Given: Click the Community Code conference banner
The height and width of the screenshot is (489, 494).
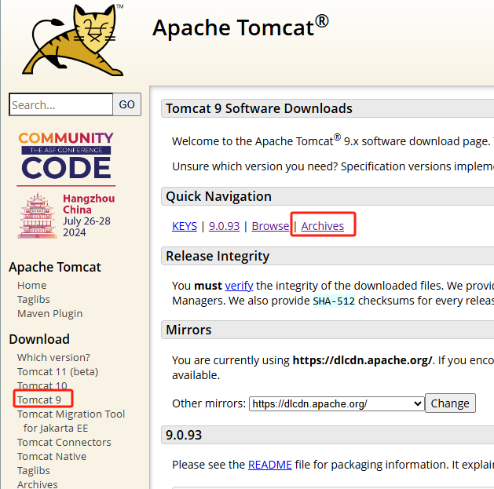Looking at the screenshot, I should tap(66, 184).
